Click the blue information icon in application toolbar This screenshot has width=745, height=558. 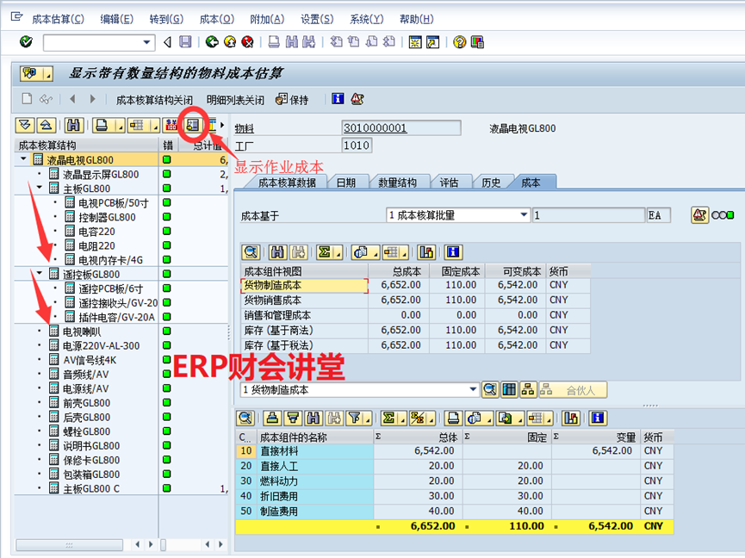338,99
